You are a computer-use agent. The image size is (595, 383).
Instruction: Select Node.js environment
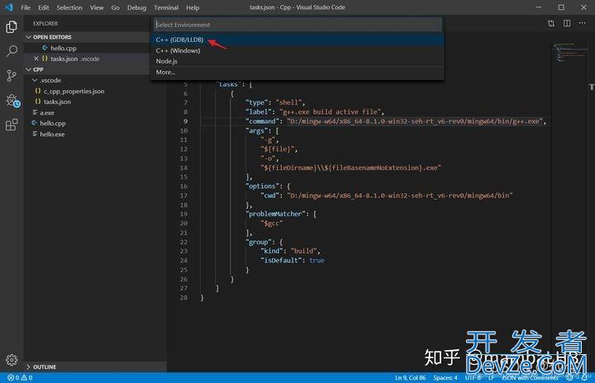pos(297,61)
